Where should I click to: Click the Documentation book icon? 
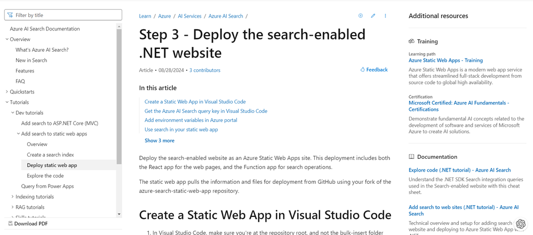point(411,157)
